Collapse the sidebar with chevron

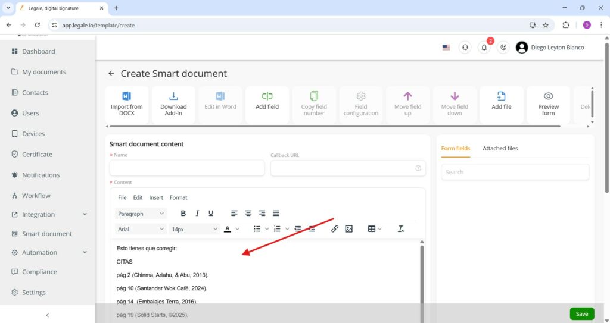48,315
